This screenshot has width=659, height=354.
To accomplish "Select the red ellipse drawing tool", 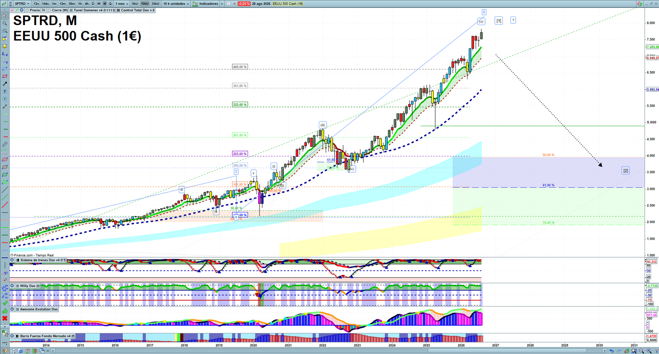I will [x=5, y=159].
